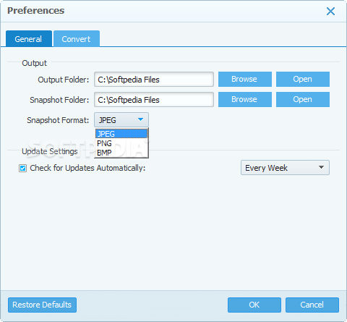Close the Preferences dialog with the X
Viewport: 347px width, 322px height.
coord(330,11)
